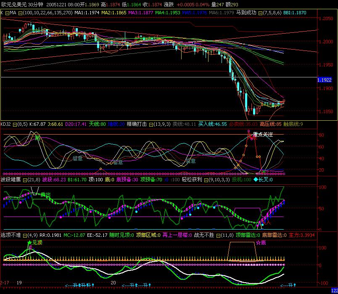Click the green MA4:1.1953 value
338x294 pixels.
pos(167,13)
